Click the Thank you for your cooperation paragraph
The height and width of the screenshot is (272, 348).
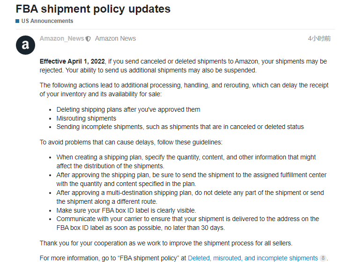(x=166, y=243)
